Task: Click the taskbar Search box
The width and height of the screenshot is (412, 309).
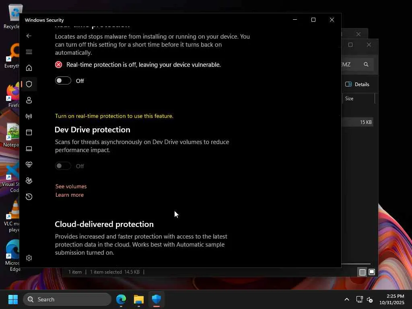Action: click(x=67, y=299)
